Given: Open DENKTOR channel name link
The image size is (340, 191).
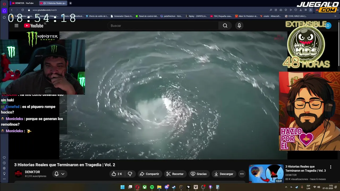Looking at the screenshot, I should 32,172.
